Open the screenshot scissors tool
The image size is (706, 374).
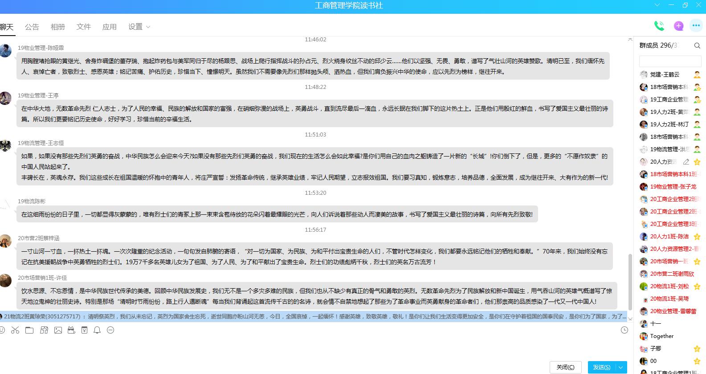[x=15, y=330]
